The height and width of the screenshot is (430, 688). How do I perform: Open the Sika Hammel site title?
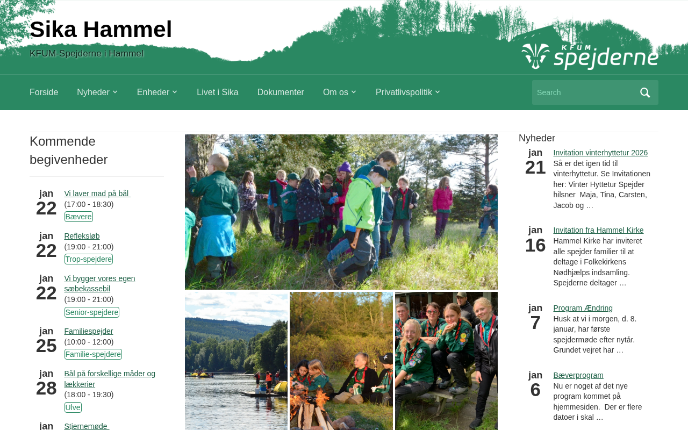(x=101, y=29)
